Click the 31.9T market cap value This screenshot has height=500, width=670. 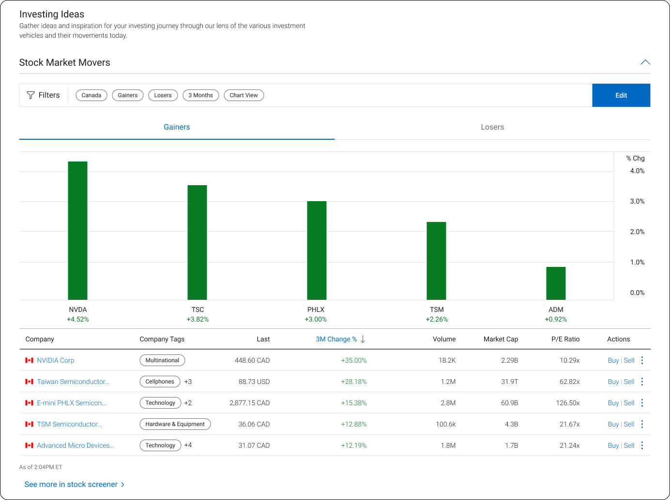[x=510, y=382]
